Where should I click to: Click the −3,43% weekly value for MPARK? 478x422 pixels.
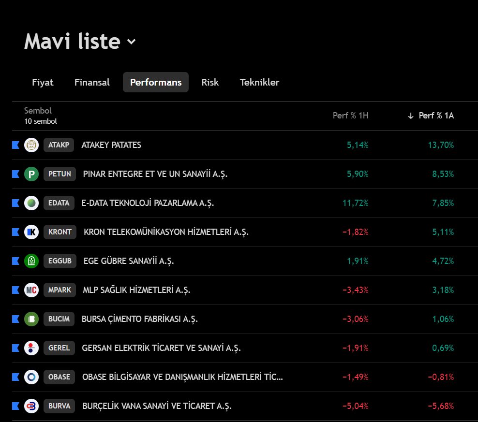click(356, 290)
